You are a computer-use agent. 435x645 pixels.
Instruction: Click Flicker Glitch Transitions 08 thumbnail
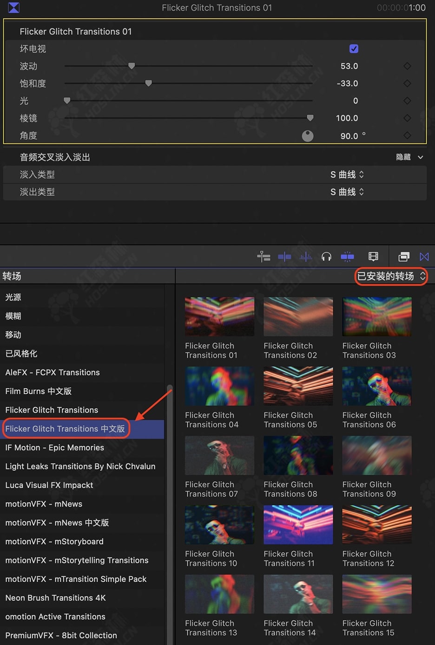tap(298, 455)
